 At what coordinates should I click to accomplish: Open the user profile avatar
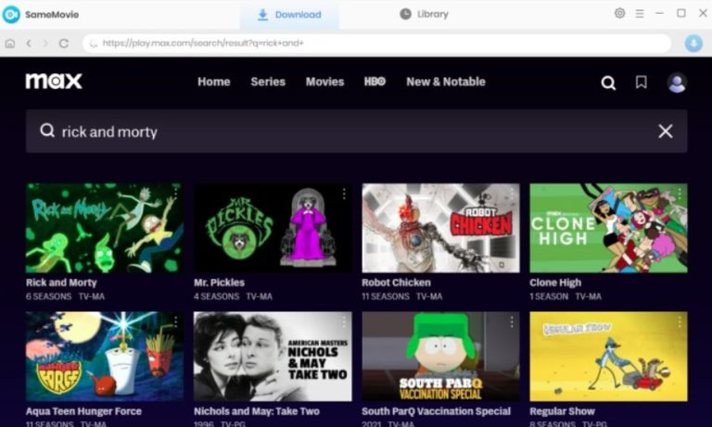(677, 82)
